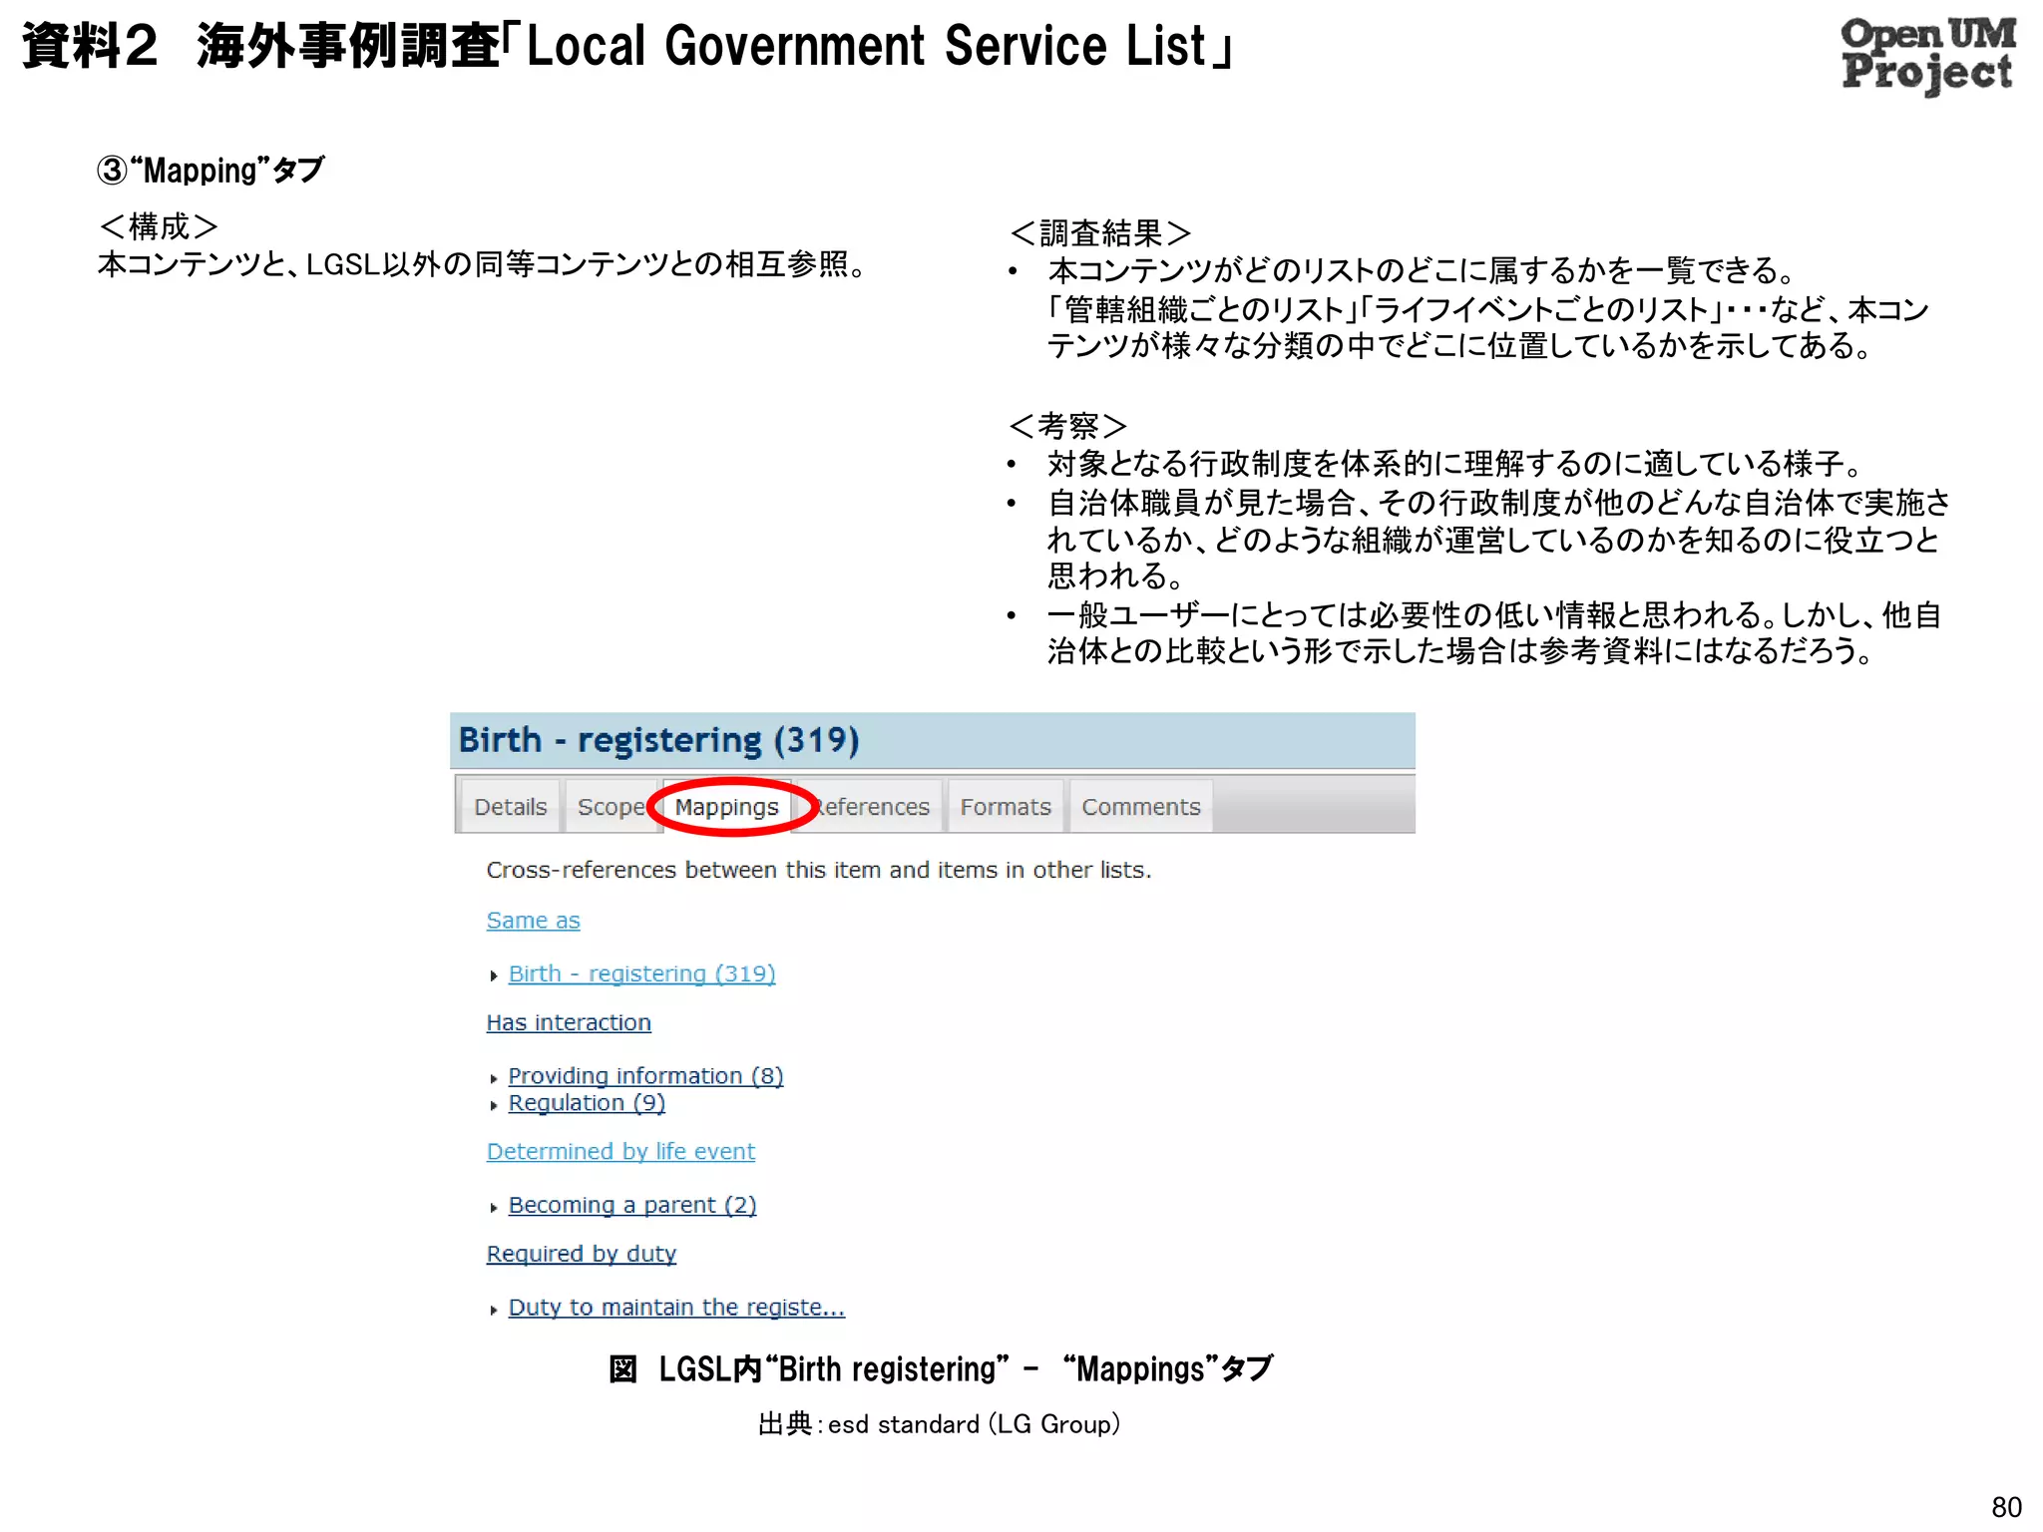Click arrow bullet before Regulation (9)
The width and height of the screenshot is (2043, 1532).
pyautogui.click(x=494, y=1105)
